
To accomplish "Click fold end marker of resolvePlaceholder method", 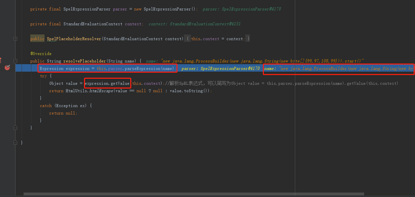I will tap(15, 127).
